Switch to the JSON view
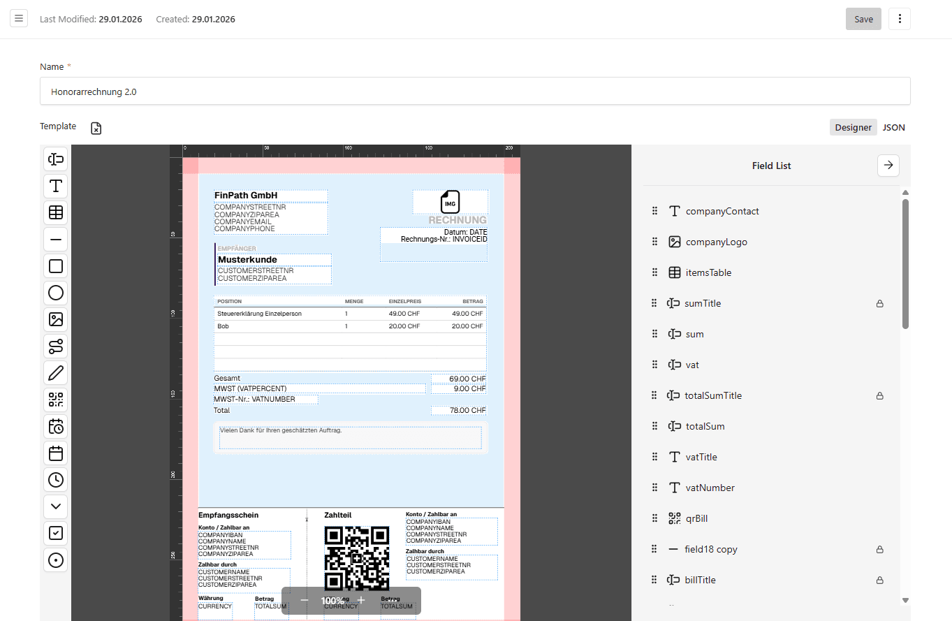The image size is (952, 621). [x=894, y=127]
